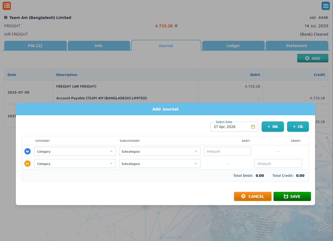Click the Total Credit value 0.00
The image size is (333, 241).
pos(300,175)
